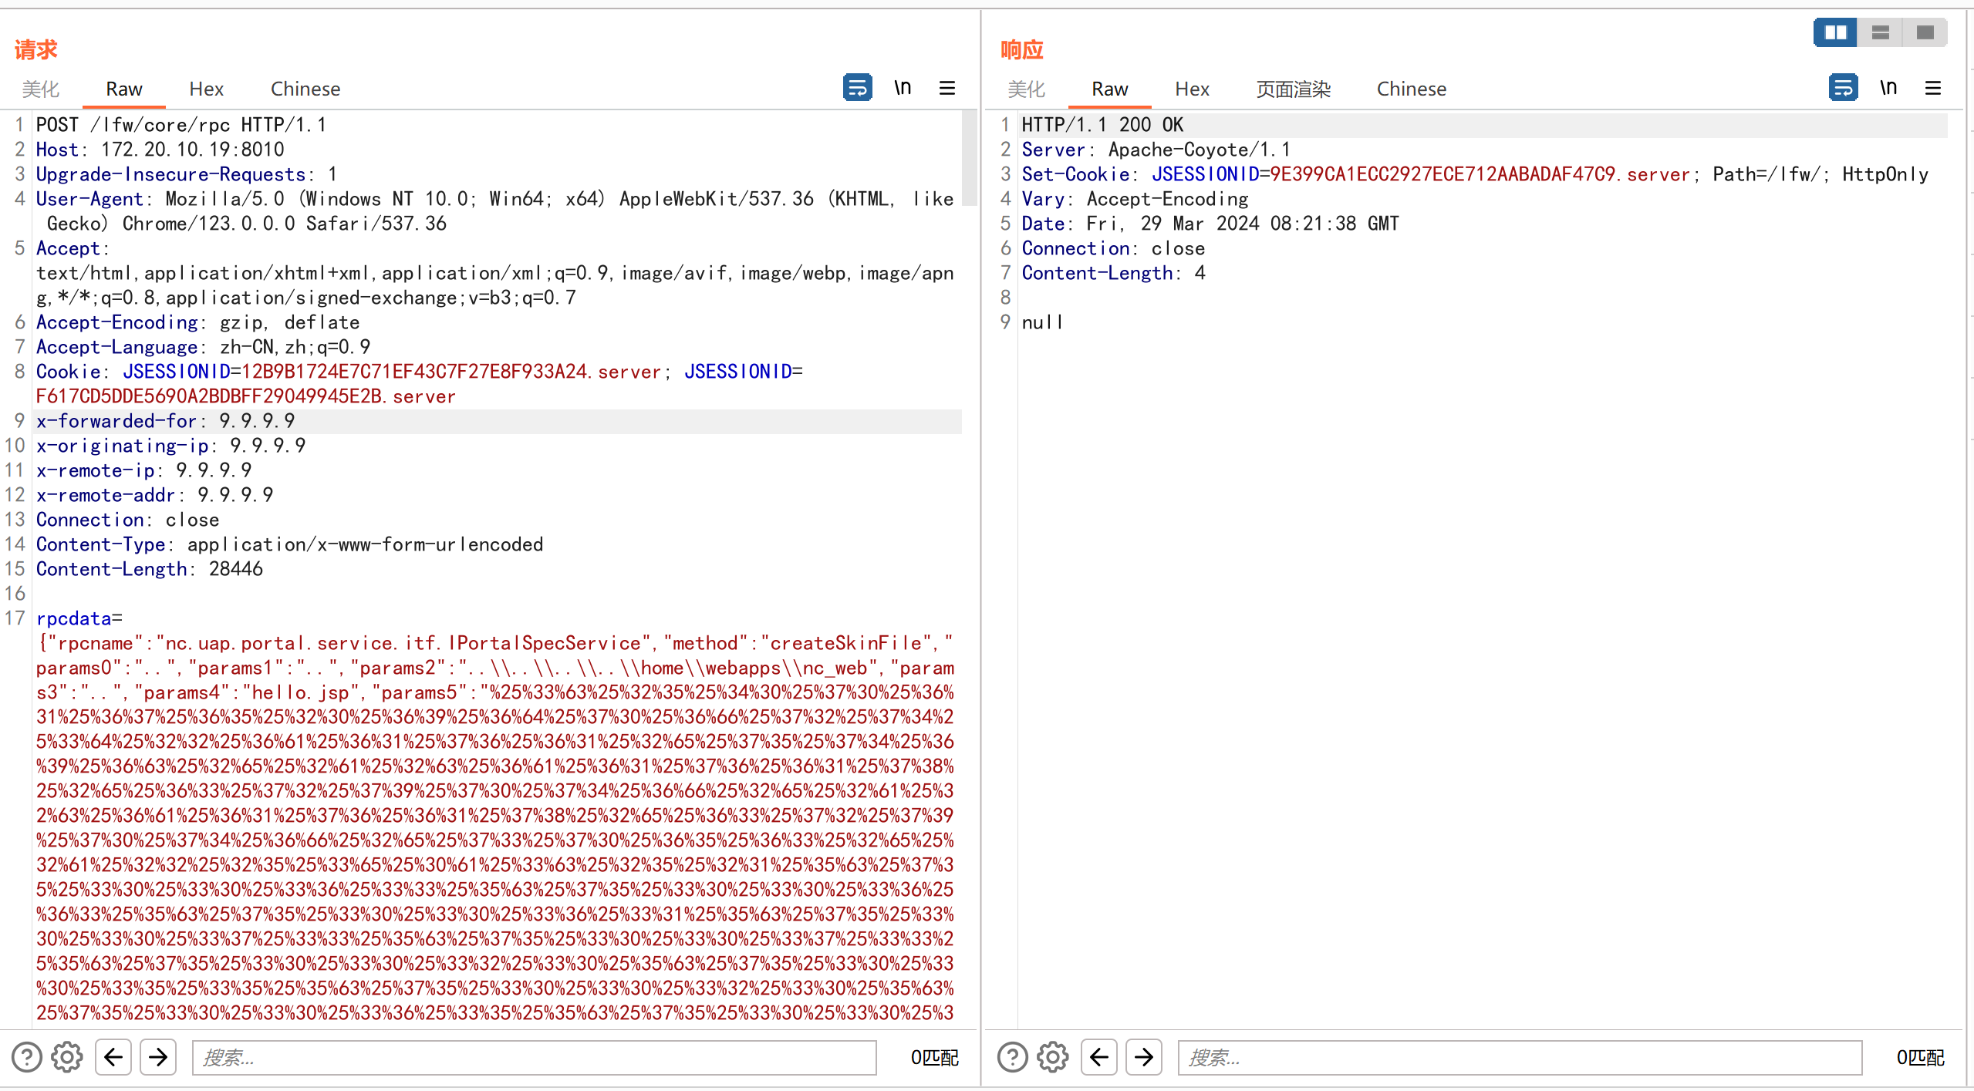Image resolution: width=1974 pixels, height=1091 pixels.
Task: Click the response 美化 pretty button
Action: pos(1026,89)
